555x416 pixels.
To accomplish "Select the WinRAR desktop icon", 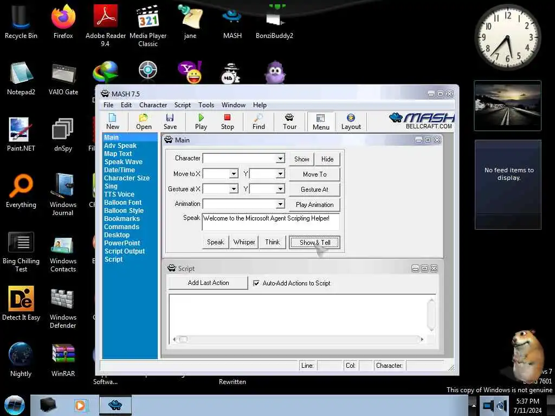I will click(x=63, y=360).
